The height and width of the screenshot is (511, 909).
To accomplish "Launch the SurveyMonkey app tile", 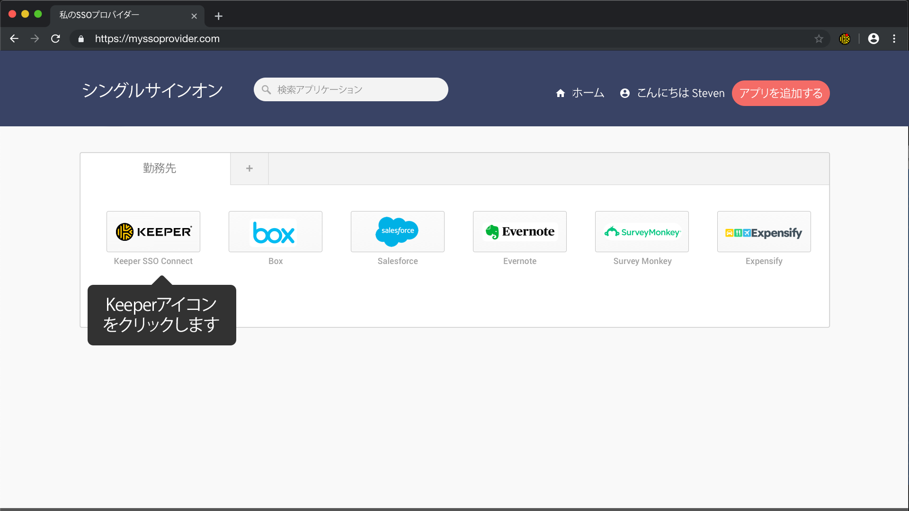I will (x=642, y=231).
